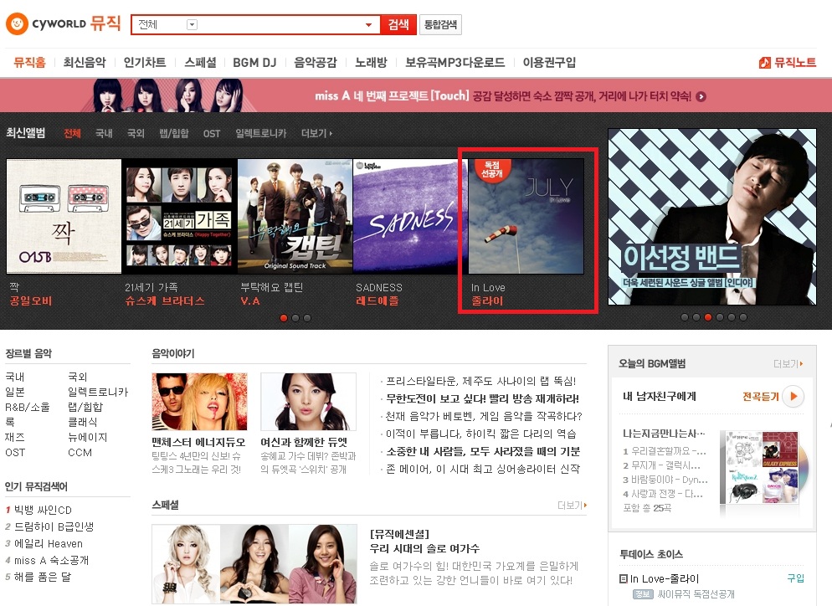
Task: Select the 일렉트로니카 tab under 최신앨범
Action: [260, 133]
